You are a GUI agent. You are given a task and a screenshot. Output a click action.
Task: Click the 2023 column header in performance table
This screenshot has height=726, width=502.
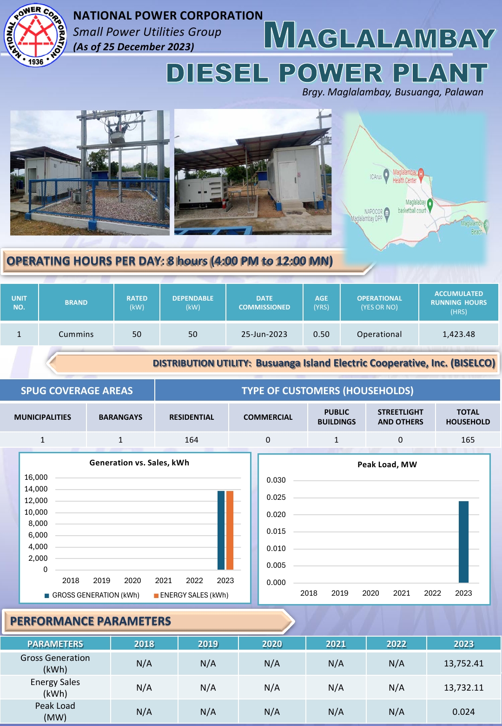click(x=463, y=644)
